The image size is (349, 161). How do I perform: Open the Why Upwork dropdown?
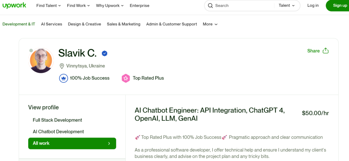pos(110,6)
